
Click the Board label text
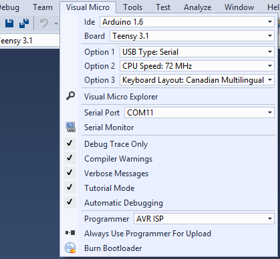tap(94, 36)
